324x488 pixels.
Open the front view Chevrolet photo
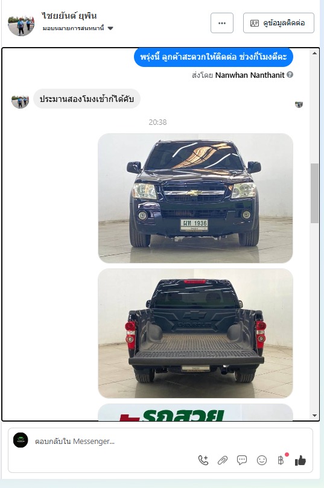[195, 198]
